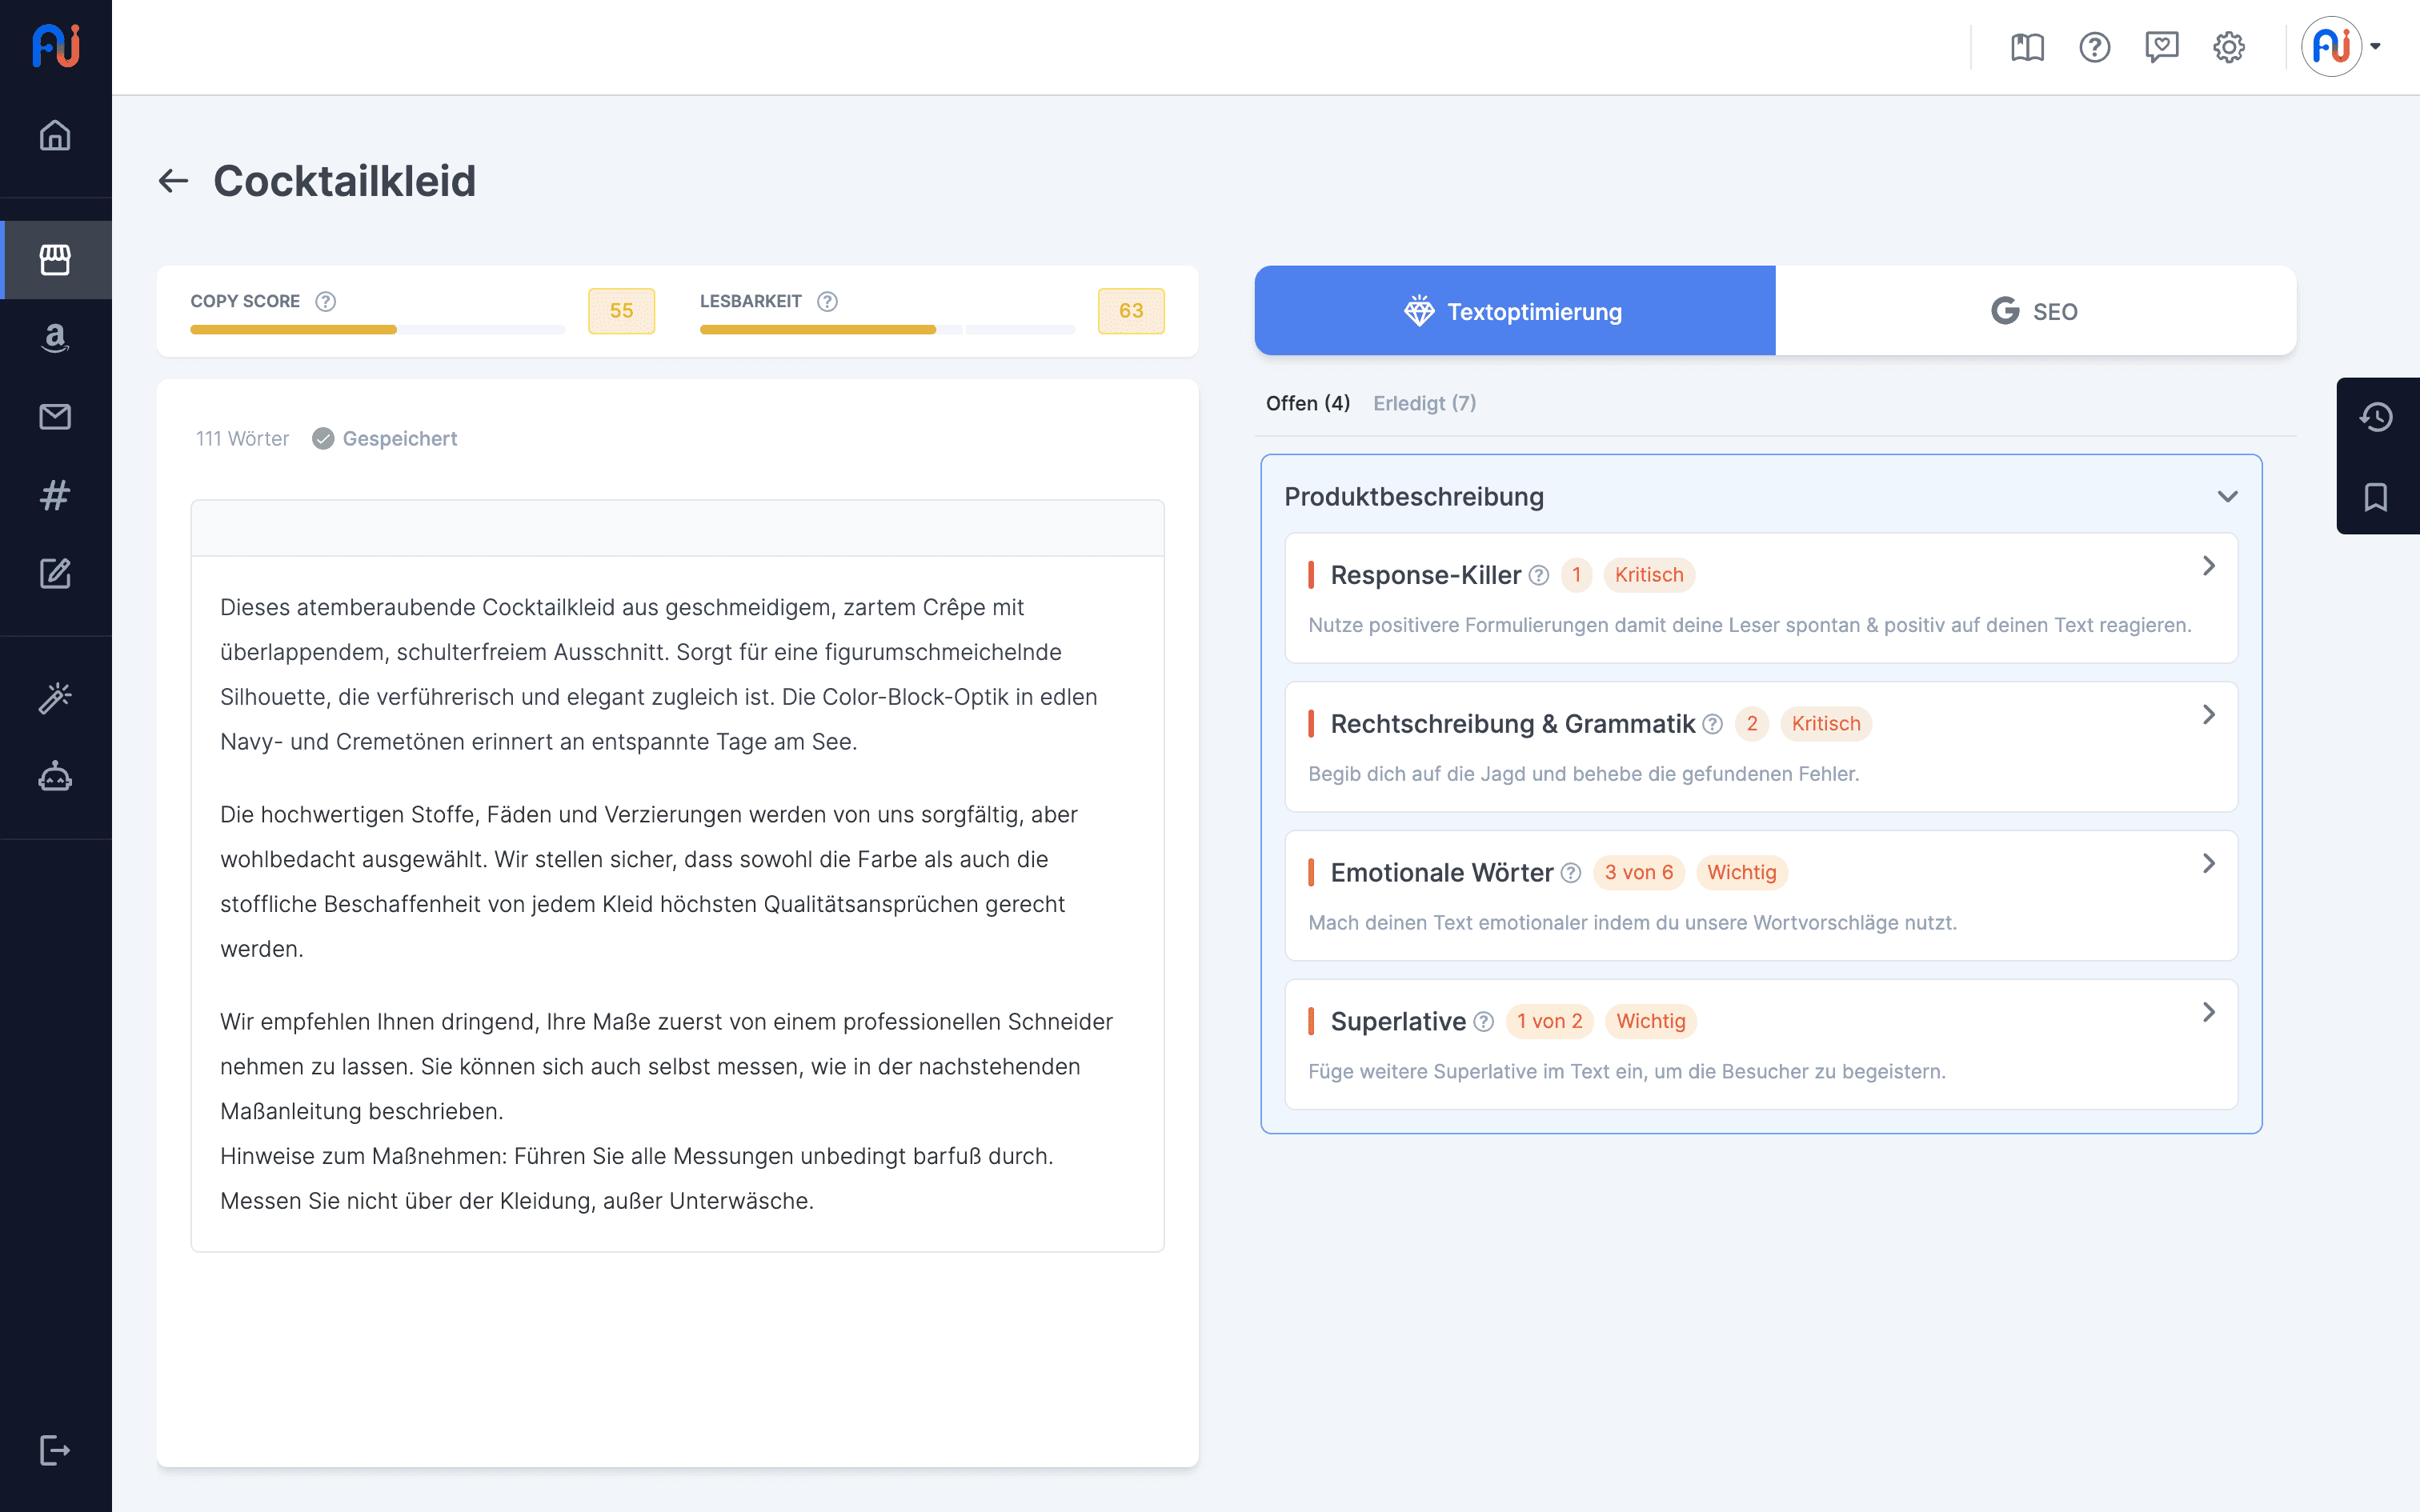Expand the Response-Killer item chevron
The image size is (2420, 1512).
click(x=2208, y=566)
